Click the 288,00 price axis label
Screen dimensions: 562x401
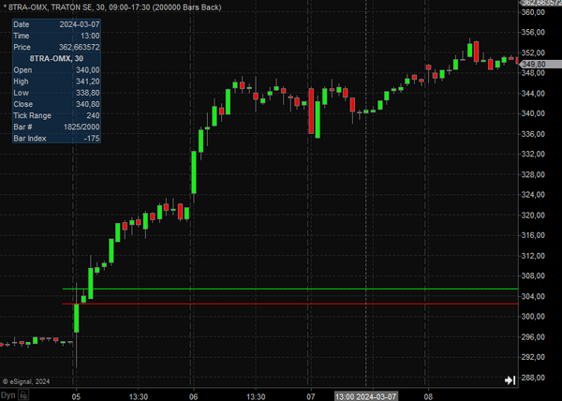pos(534,378)
